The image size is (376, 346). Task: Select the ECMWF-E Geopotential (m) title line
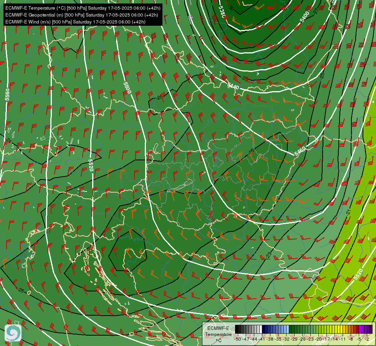click(81, 15)
